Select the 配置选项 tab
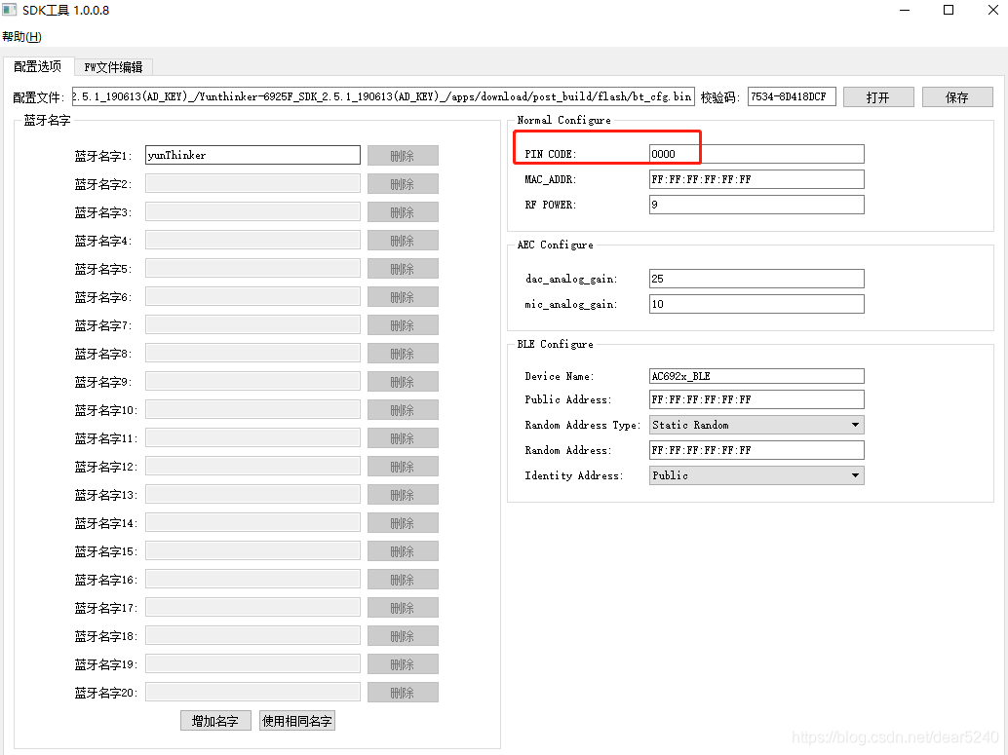The width and height of the screenshot is (1008, 755). [38, 66]
